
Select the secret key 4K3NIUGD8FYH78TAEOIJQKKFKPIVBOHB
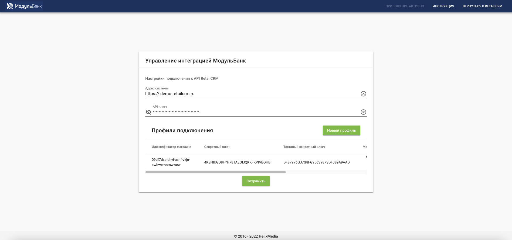(237, 162)
